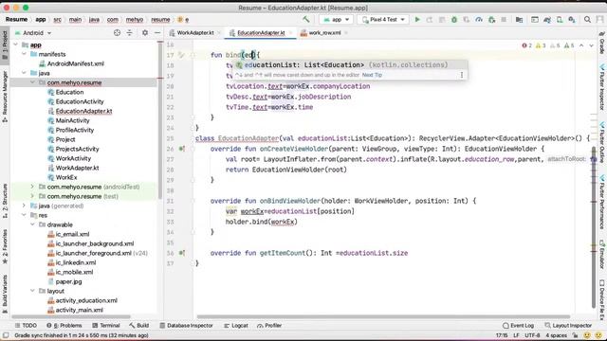Click Collapse All icon in Project panel

(x=129, y=33)
